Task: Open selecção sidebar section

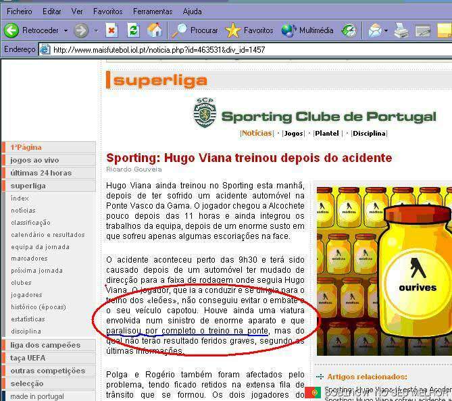Action: (49, 383)
